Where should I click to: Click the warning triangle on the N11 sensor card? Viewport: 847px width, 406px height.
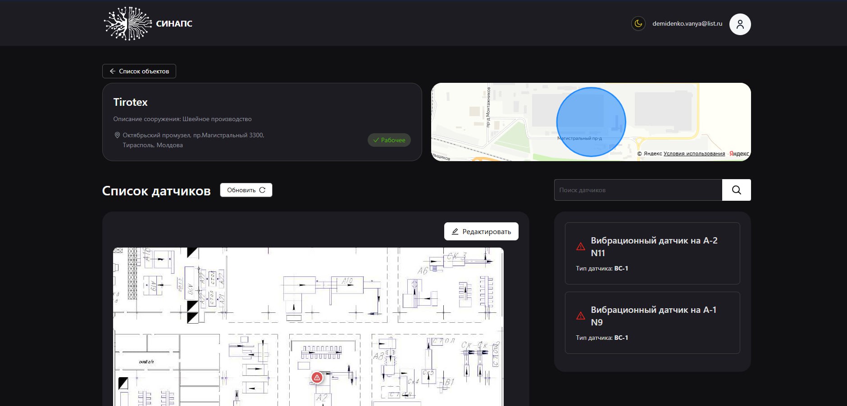coord(581,247)
